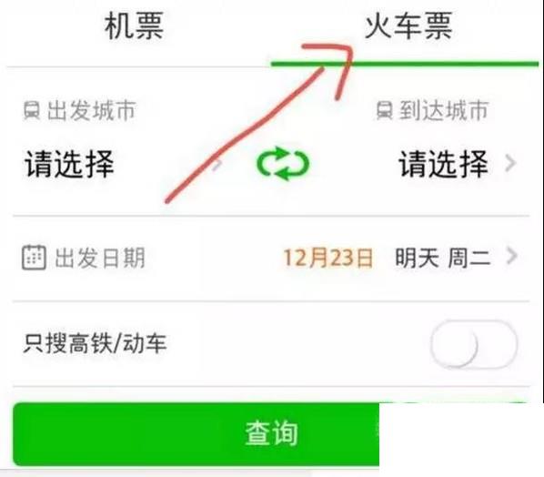This screenshot has width=544, height=477.
Task: Swap departure and arrival cities icon
Action: [x=283, y=164]
